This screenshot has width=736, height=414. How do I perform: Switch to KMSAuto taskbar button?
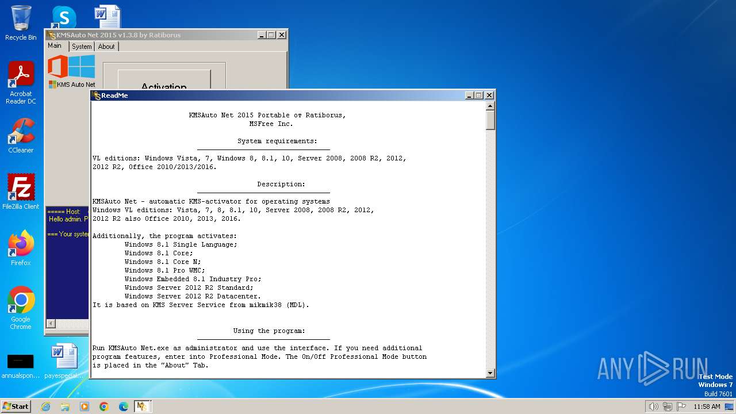(x=142, y=407)
